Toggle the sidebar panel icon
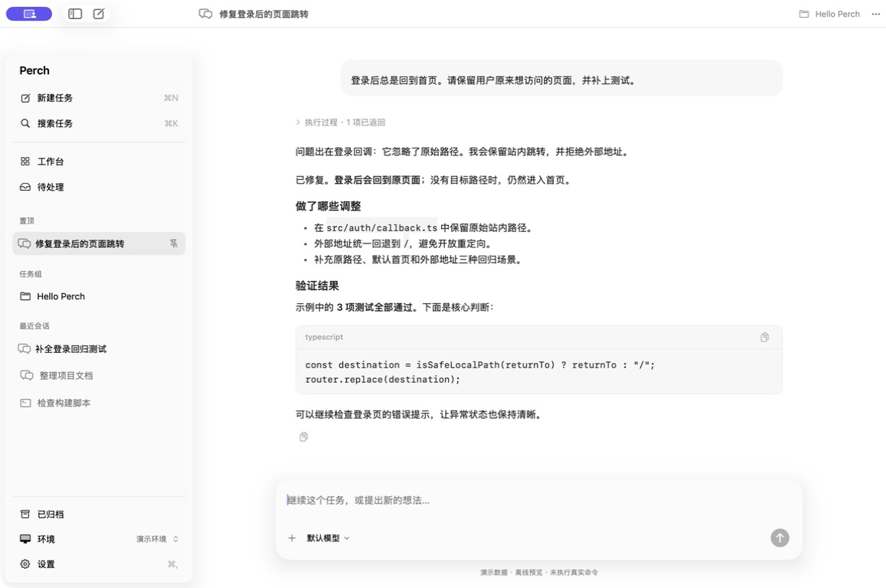Screen dimensions: 886x588 75,14
